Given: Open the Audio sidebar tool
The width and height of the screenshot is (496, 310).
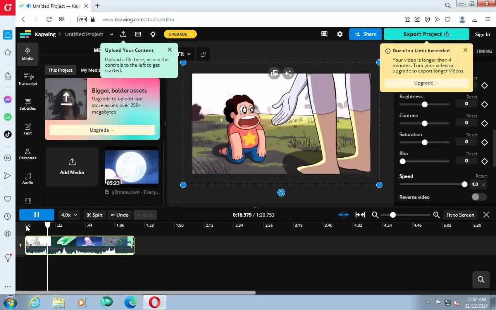Looking at the screenshot, I should [28, 179].
